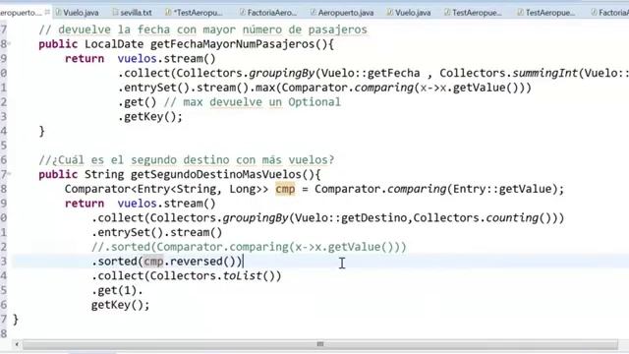
Task: Close the active Aeropuerto editor tab
Action: 47,12
